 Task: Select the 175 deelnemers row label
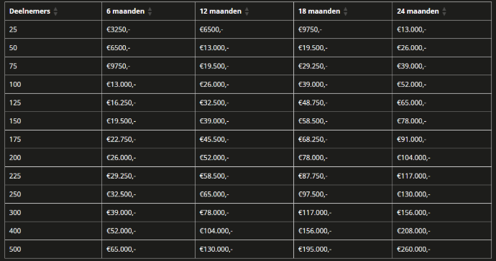15,140
